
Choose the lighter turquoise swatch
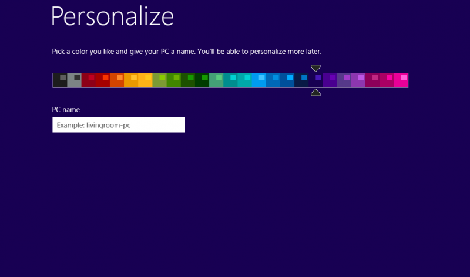pyautogui.click(x=245, y=80)
